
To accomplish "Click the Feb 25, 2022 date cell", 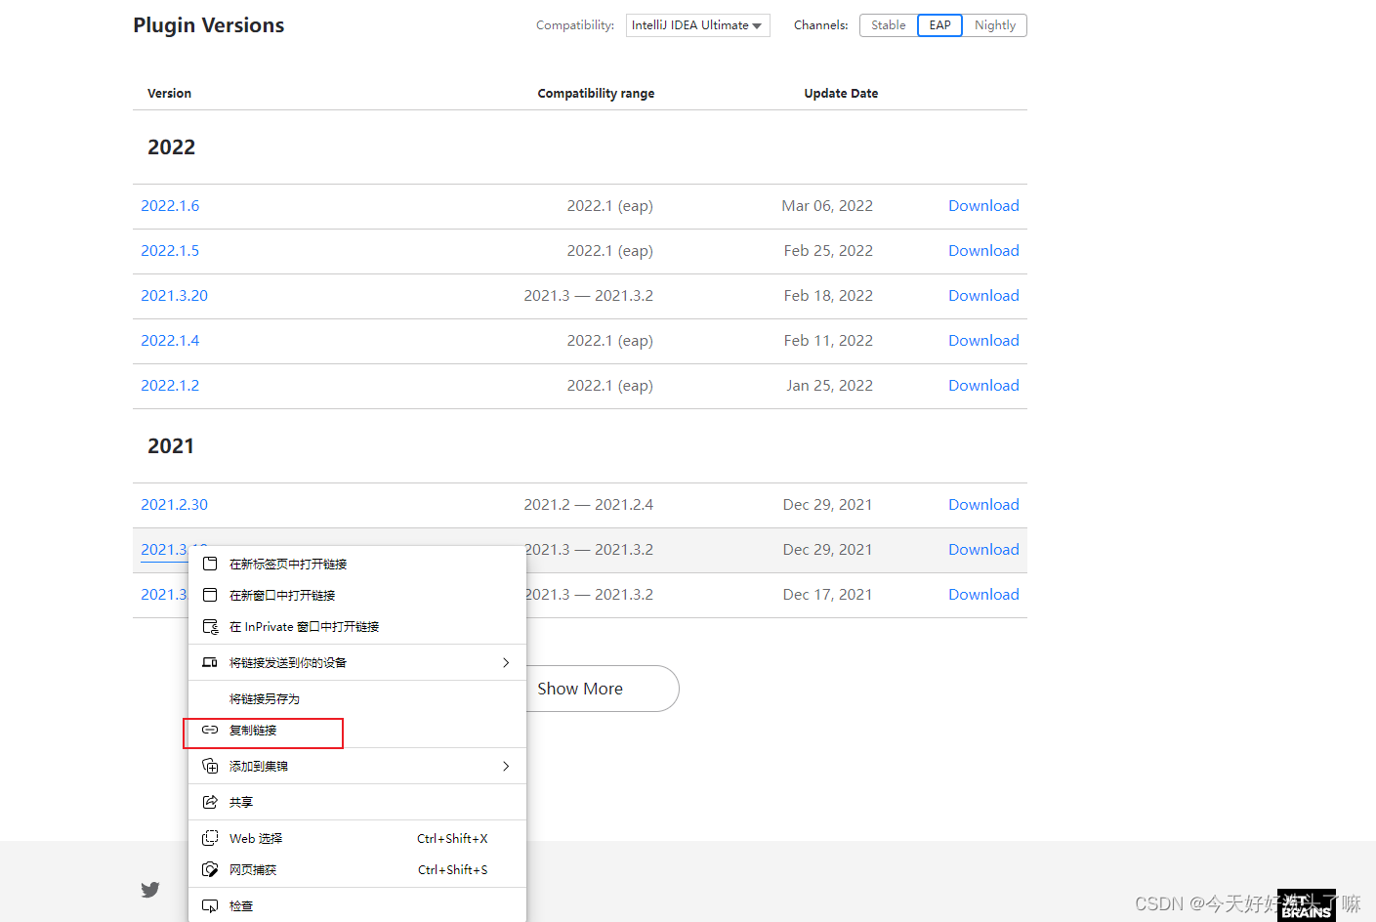I will click(828, 250).
